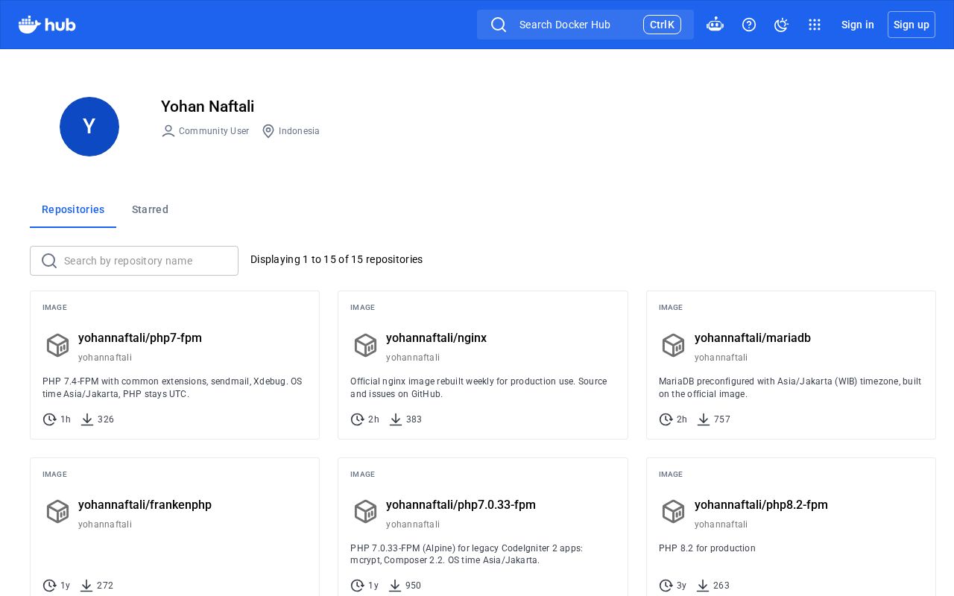954x596 pixels.
Task: Click the 757 downloads count on mariadb
Action: (x=722, y=419)
